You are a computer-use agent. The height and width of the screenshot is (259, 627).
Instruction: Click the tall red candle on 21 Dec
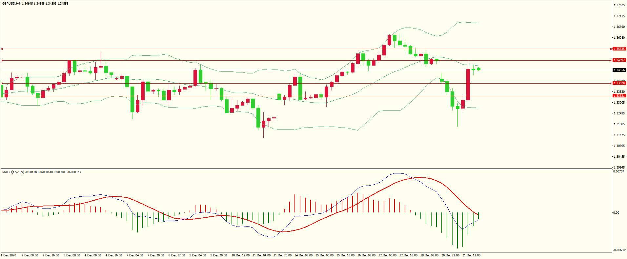pos(468,85)
